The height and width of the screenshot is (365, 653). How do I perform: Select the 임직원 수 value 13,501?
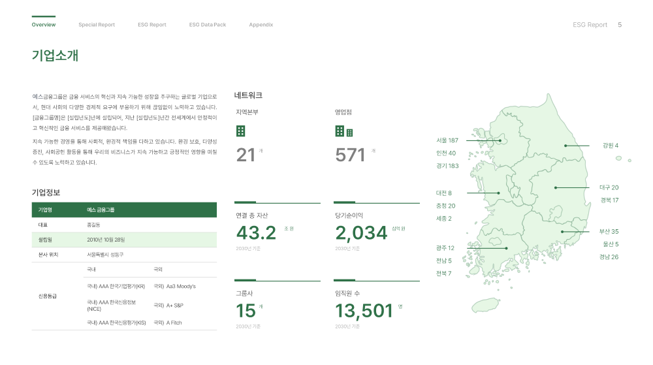[364, 311]
